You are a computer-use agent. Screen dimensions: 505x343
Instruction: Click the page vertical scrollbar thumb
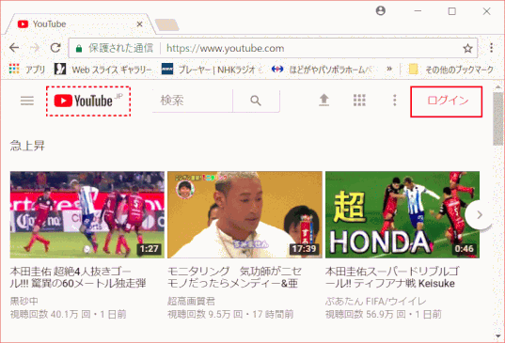[x=497, y=118]
